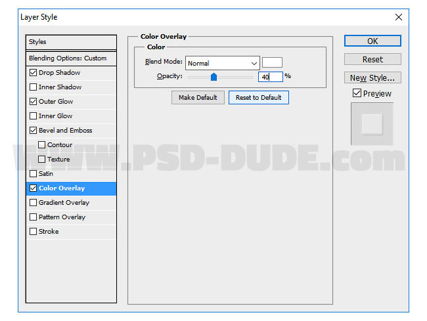Screen dimensions: 427x321
Task: Uncheck the Drop Shadow checkbox
Action: click(x=33, y=73)
